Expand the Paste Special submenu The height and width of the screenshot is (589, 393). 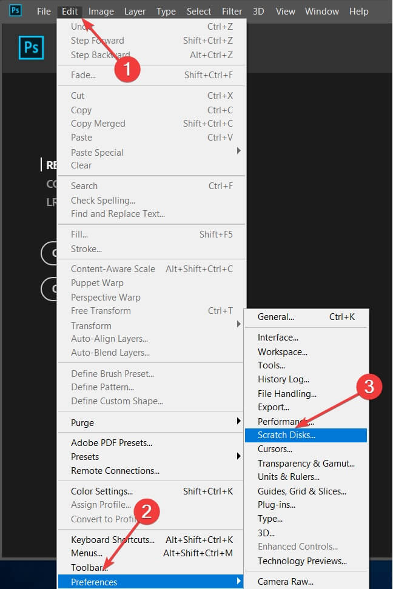pyautogui.click(x=97, y=152)
